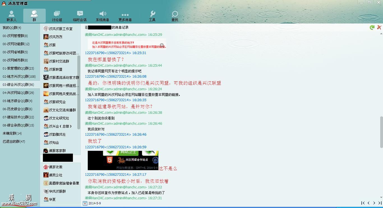Select the 汉兴会(总部) group
Screen dimensions: 383x208
tap(60, 126)
